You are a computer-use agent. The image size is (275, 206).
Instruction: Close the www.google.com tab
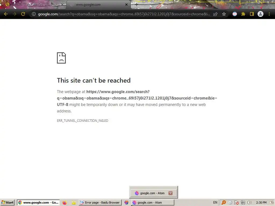[126, 5]
